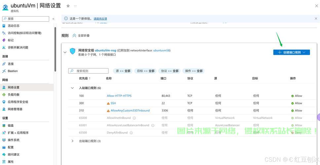The image size is (320, 165).
Task: Close the network settings blade
Action: [x=317, y=6]
